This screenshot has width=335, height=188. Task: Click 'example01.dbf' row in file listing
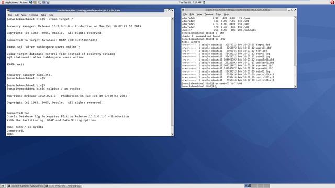pos(228,60)
